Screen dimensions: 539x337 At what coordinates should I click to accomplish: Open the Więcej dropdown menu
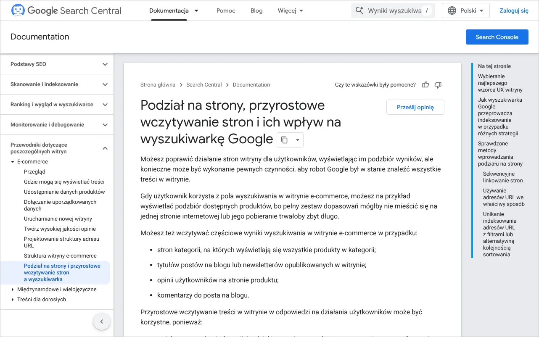coord(291,11)
